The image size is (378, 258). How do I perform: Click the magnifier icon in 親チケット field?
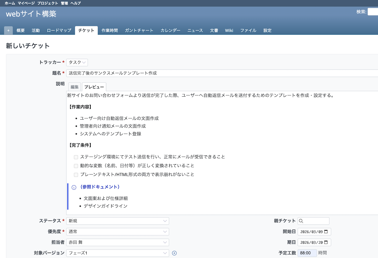coord(301,221)
